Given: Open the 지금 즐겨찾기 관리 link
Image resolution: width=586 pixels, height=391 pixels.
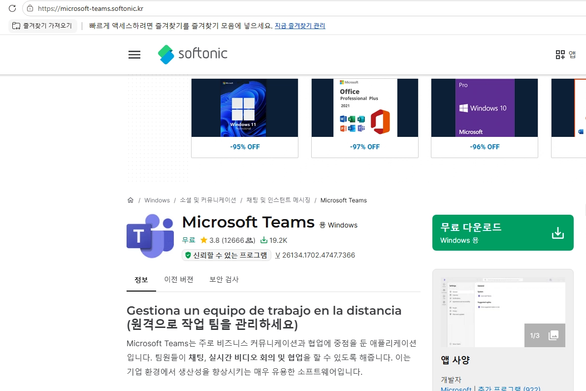Looking at the screenshot, I should (300, 26).
